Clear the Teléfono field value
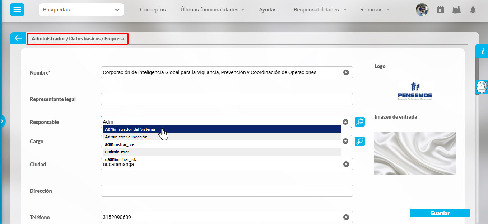The height and width of the screenshot is (224, 488). point(346,217)
